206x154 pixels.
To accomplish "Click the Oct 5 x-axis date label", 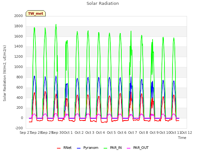I will [x=111, y=133].
